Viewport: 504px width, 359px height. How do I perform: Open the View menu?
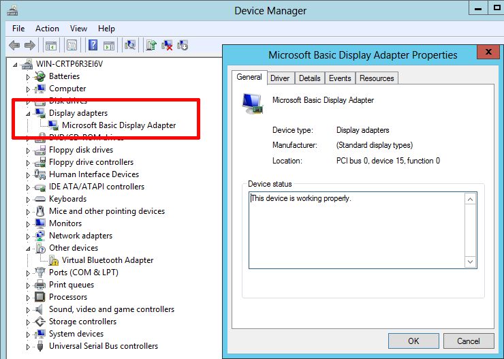point(78,29)
